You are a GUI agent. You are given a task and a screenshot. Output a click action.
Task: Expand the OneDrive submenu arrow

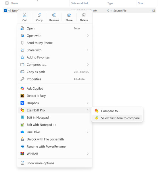click(x=88, y=132)
